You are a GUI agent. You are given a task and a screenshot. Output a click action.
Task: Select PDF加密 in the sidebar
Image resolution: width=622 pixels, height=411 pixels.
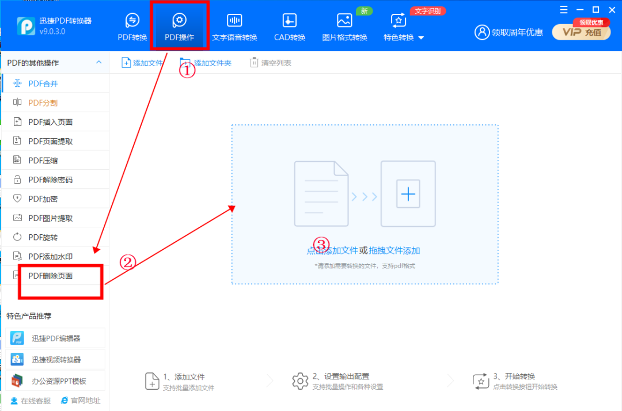[x=55, y=199]
